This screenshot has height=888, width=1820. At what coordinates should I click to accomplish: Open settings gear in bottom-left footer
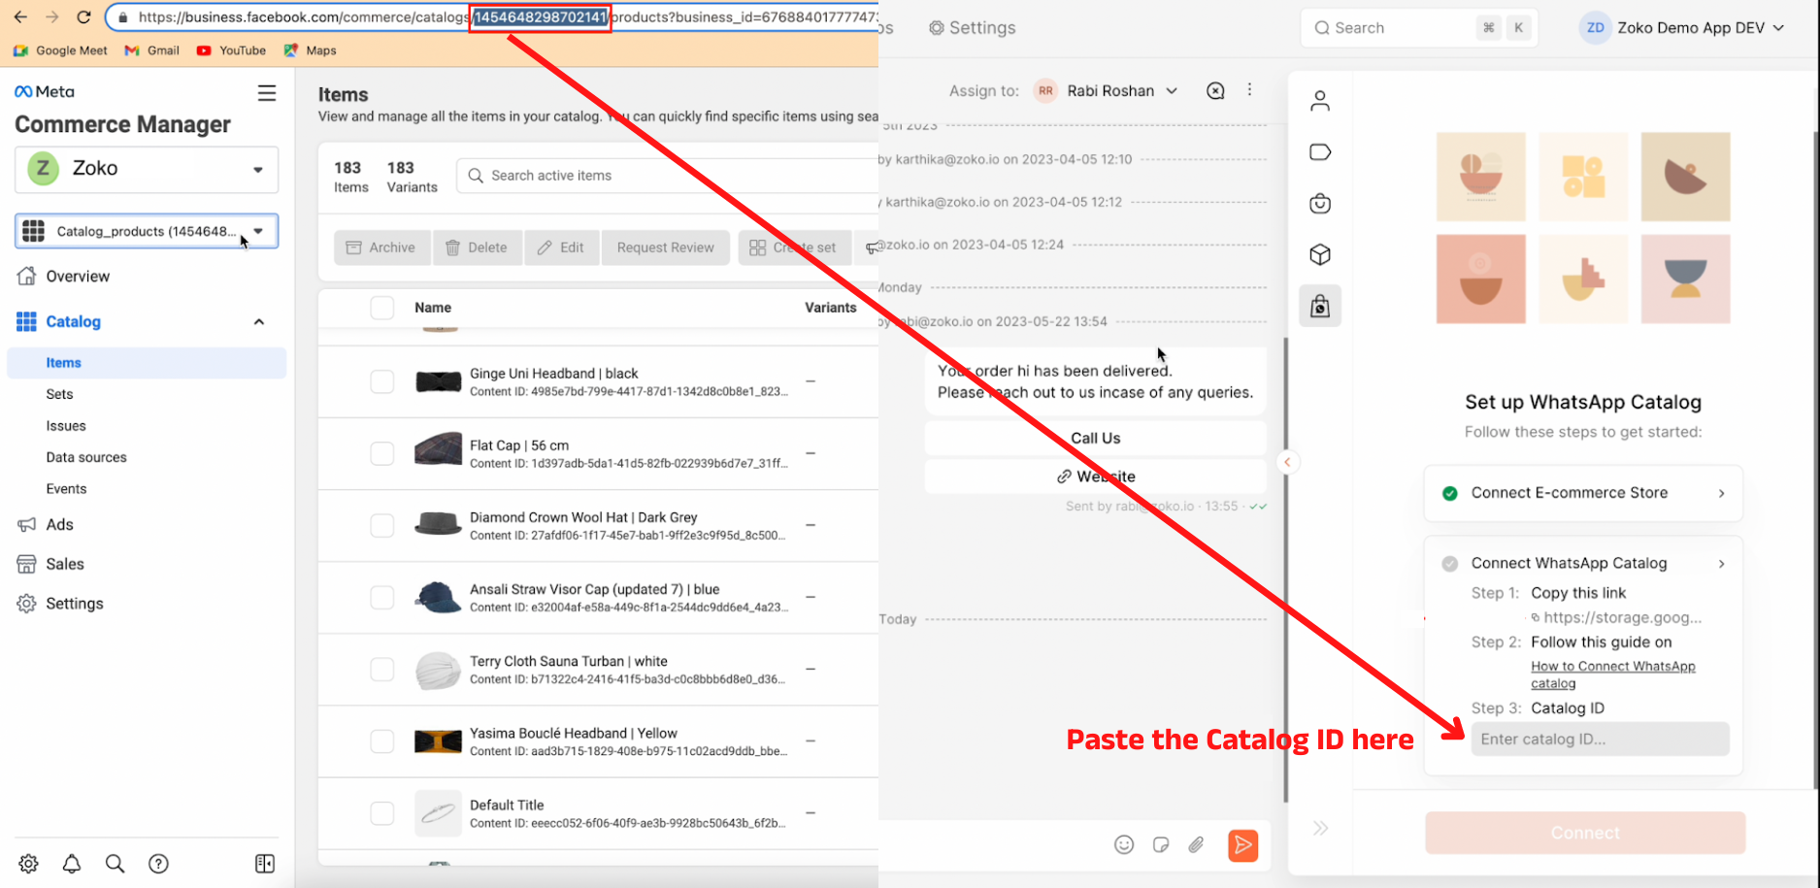(x=29, y=864)
